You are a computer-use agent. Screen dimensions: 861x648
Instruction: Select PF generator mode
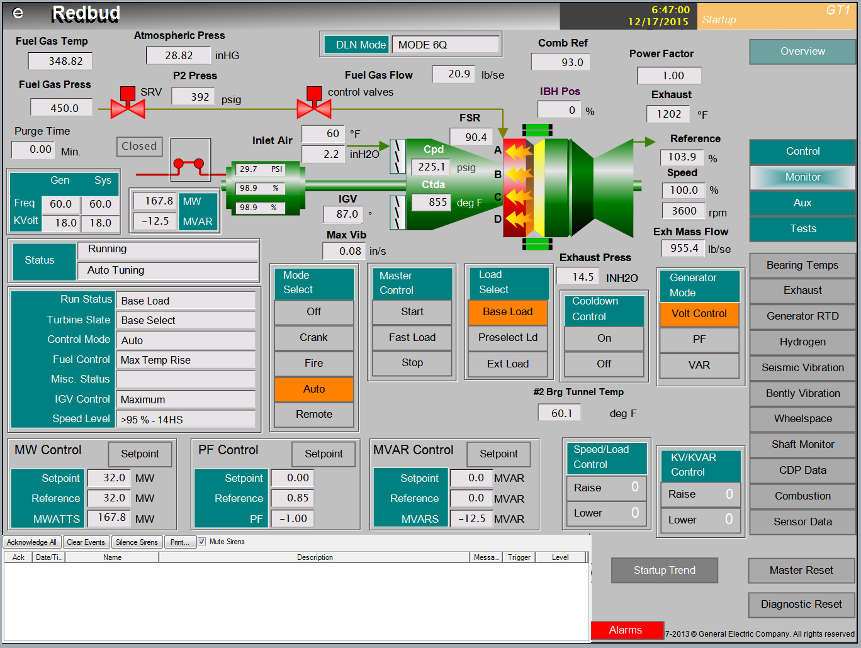tap(699, 340)
